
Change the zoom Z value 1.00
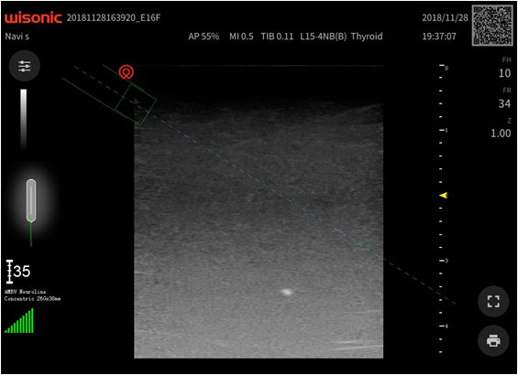tap(501, 134)
